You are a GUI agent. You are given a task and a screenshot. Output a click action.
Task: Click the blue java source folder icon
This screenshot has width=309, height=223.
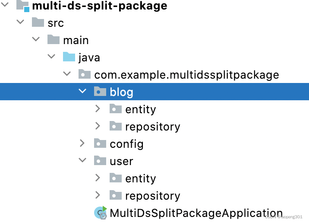[x=69, y=57]
